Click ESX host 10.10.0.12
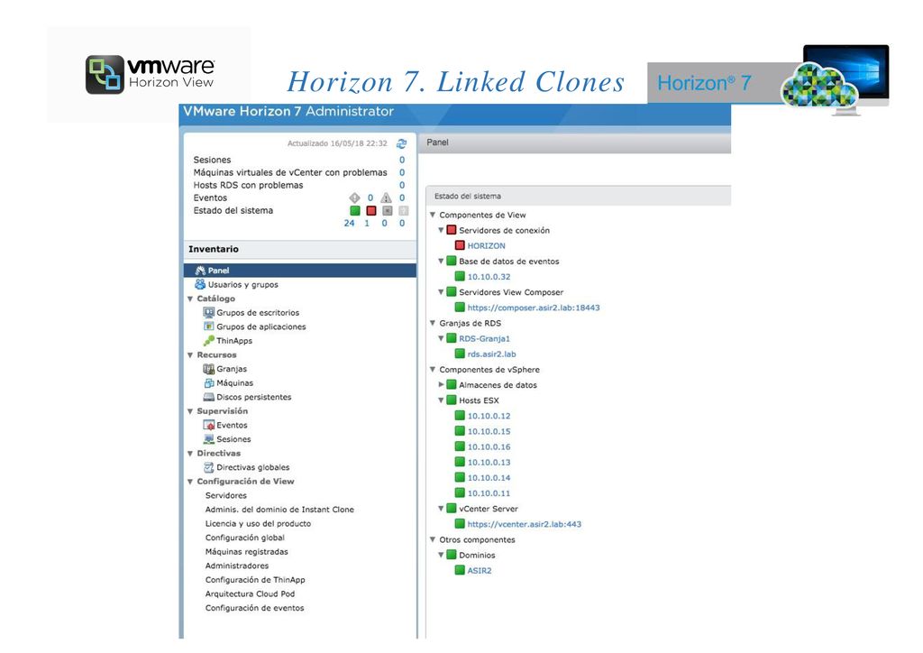Screen dimensions: 923x653 click(x=489, y=416)
